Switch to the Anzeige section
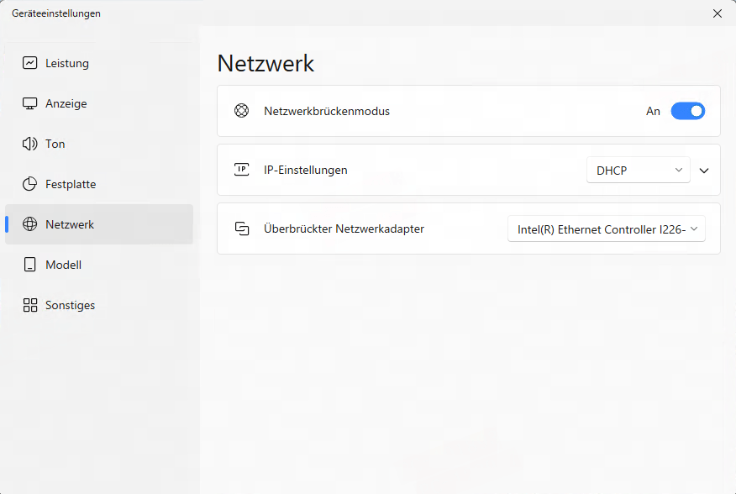This screenshot has height=494, width=736. pyautogui.click(x=66, y=103)
